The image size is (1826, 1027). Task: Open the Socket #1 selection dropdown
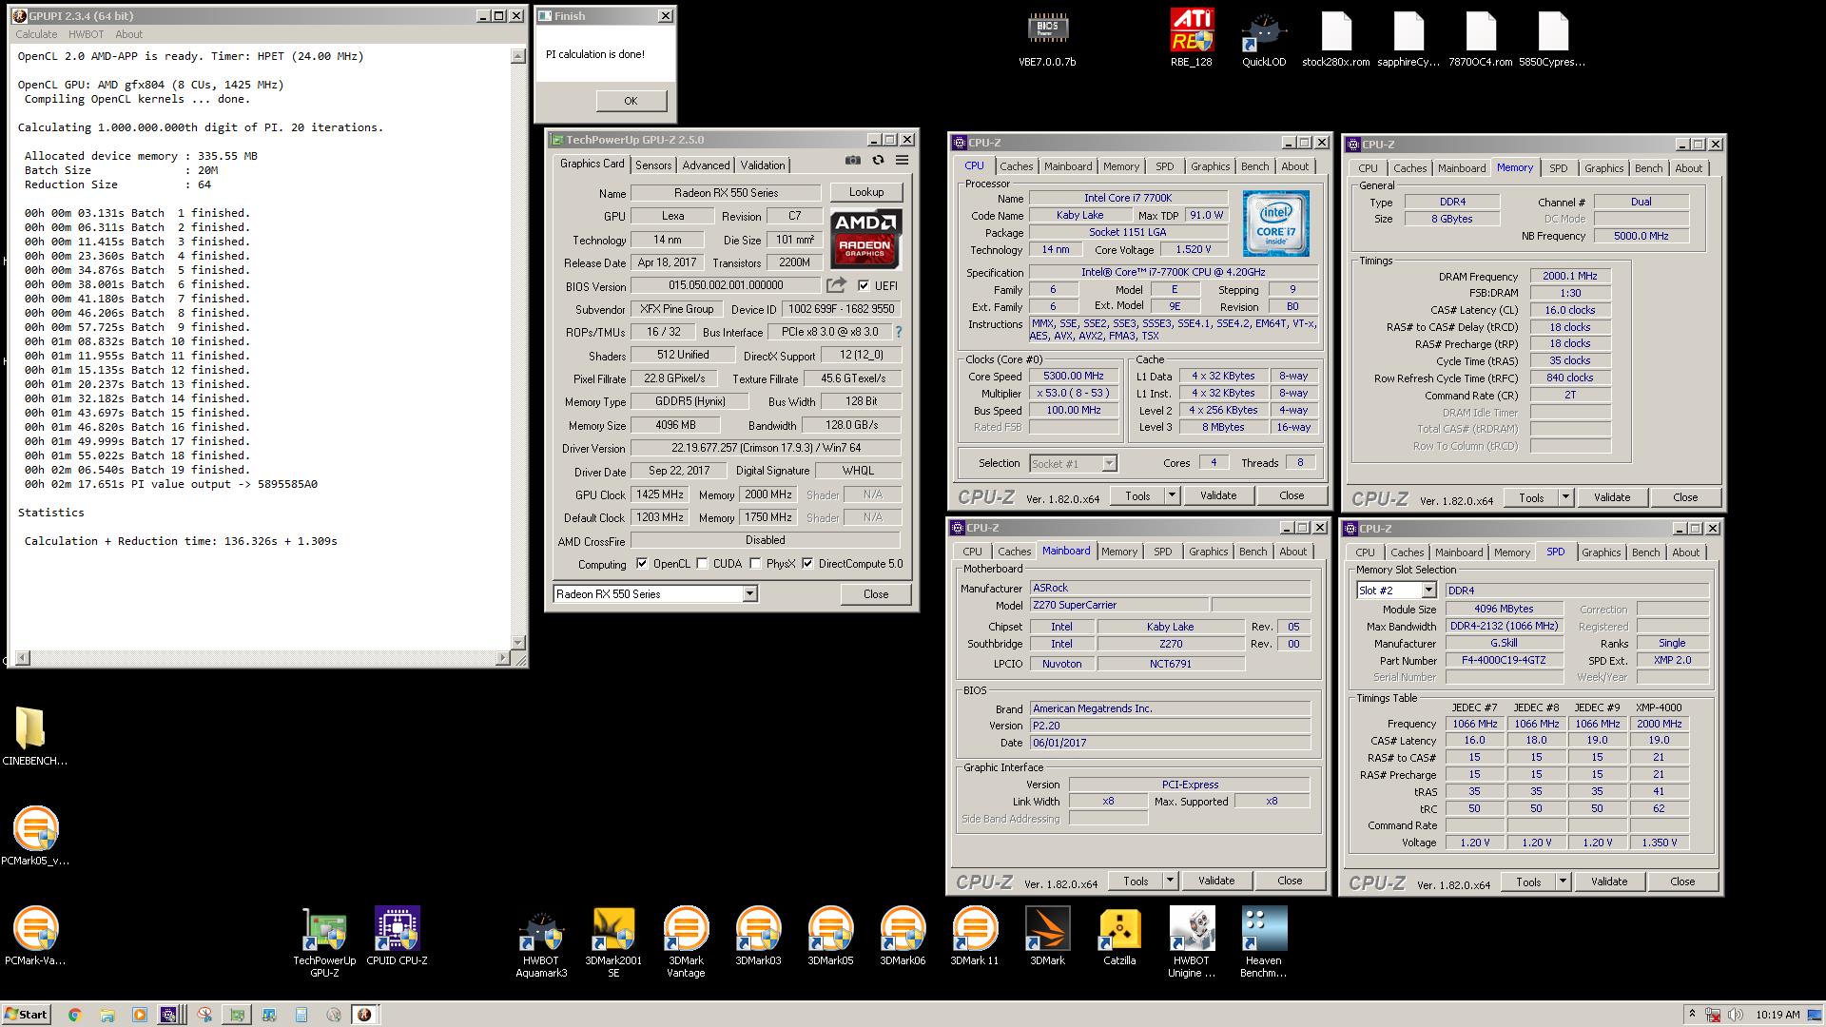point(1109,463)
